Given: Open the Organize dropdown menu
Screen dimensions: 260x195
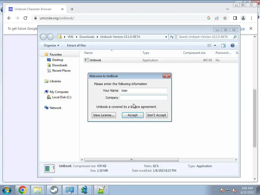Looking at the screenshot, I should pos(51,45).
